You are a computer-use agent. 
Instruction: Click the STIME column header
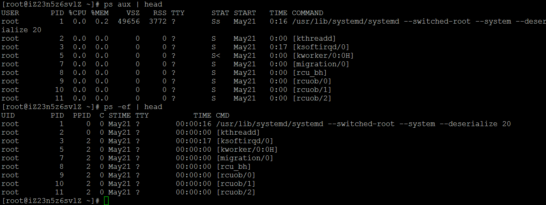click(120, 116)
